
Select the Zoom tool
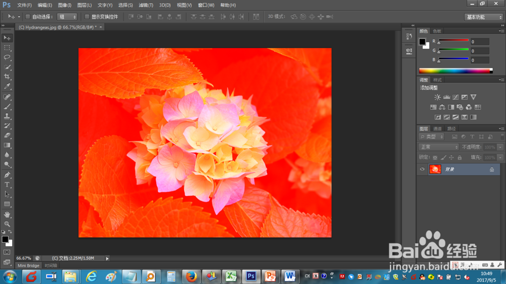(x=7, y=224)
